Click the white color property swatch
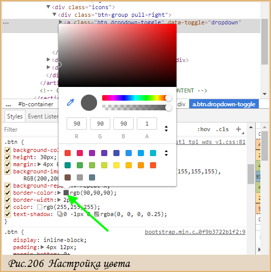This screenshot has height=272, width=271. (40, 207)
